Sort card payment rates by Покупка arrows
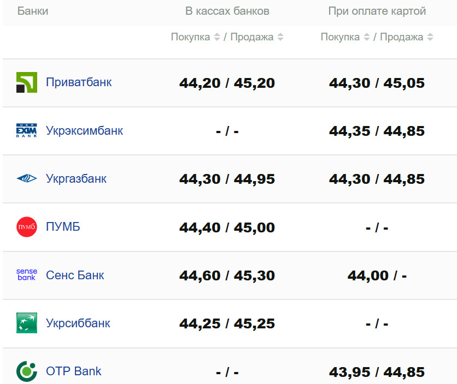Image resolution: width=457 pixels, height=384 pixels. point(367,37)
